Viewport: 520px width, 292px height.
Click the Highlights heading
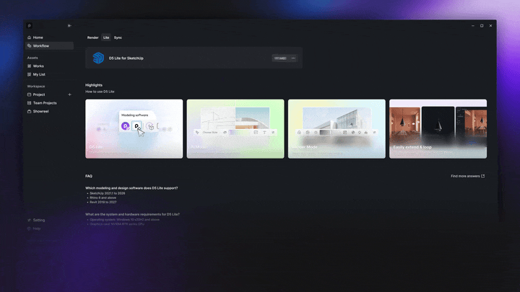[94, 85]
